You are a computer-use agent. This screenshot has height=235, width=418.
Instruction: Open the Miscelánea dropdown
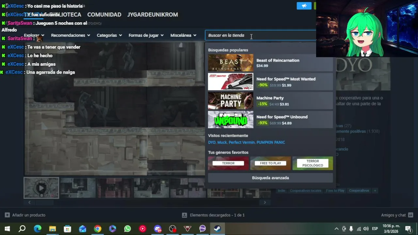[184, 35]
